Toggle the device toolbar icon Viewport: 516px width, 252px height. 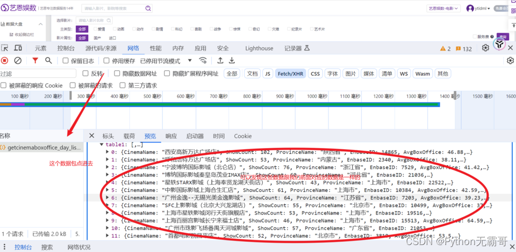[x=18, y=48]
